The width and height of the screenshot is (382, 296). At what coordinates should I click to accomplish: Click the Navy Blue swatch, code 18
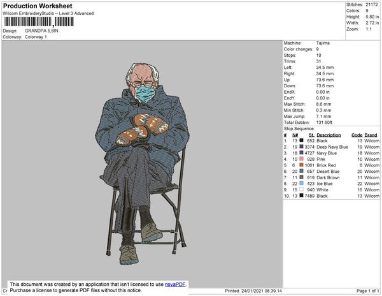(301, 152)
